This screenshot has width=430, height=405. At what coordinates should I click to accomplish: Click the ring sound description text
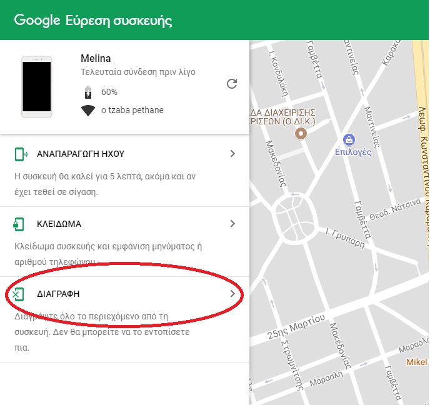click(105, 184)
